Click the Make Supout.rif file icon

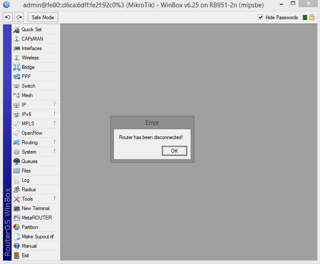[17, 237]
